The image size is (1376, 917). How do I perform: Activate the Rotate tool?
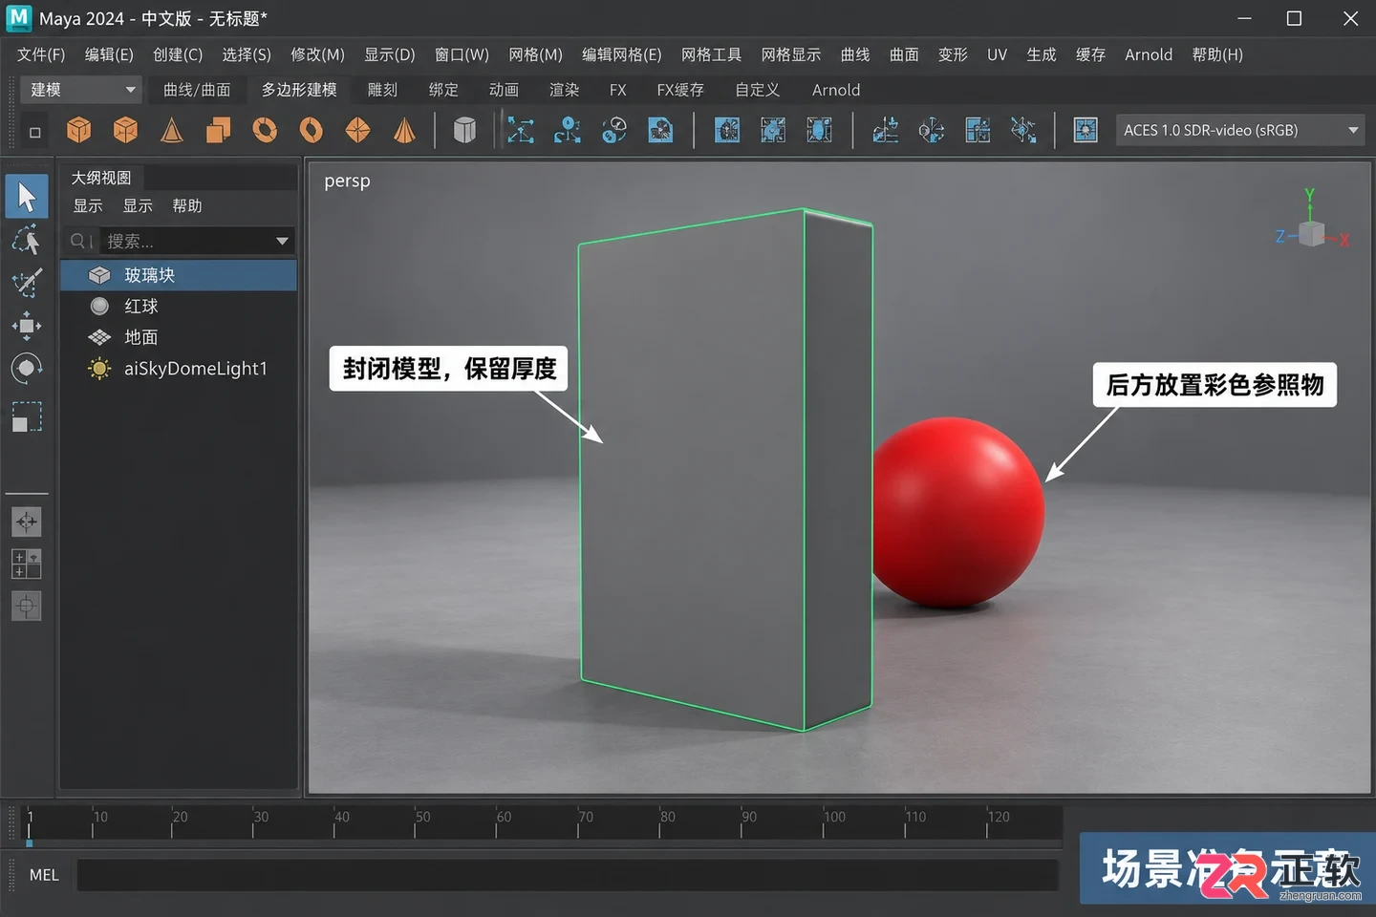(x=27, y=368)
